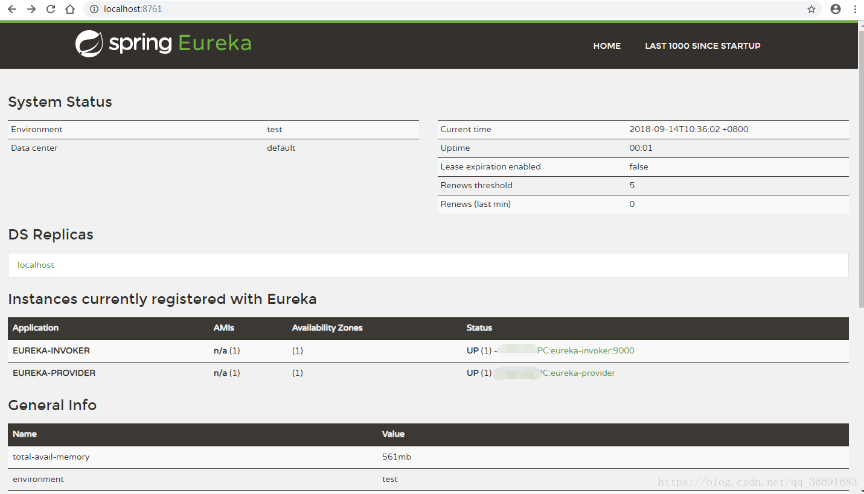The image size is (864, 494).
Task: Select the Current time value 2018-09-14T10:36:02
Action: point(689,129)
